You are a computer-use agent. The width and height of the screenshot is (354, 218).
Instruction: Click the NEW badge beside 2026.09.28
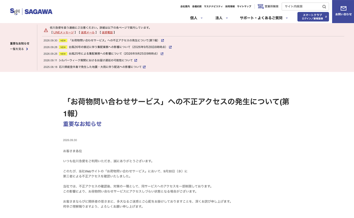[63, 47]
